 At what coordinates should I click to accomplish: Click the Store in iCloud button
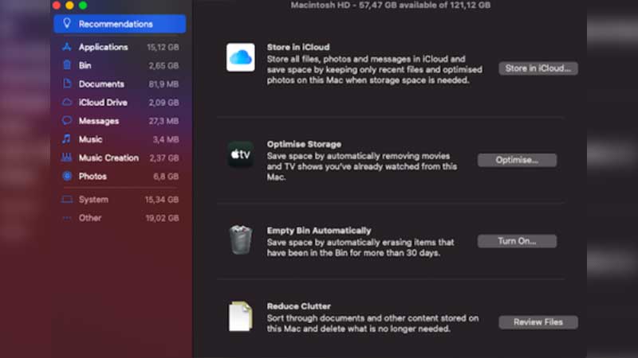[538, 68]
